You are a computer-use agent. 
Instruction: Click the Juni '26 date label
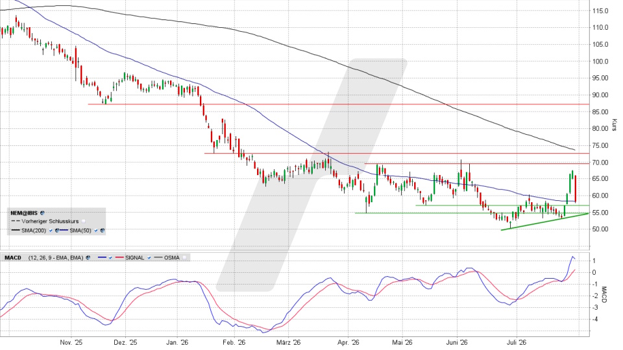coord(456,342)
